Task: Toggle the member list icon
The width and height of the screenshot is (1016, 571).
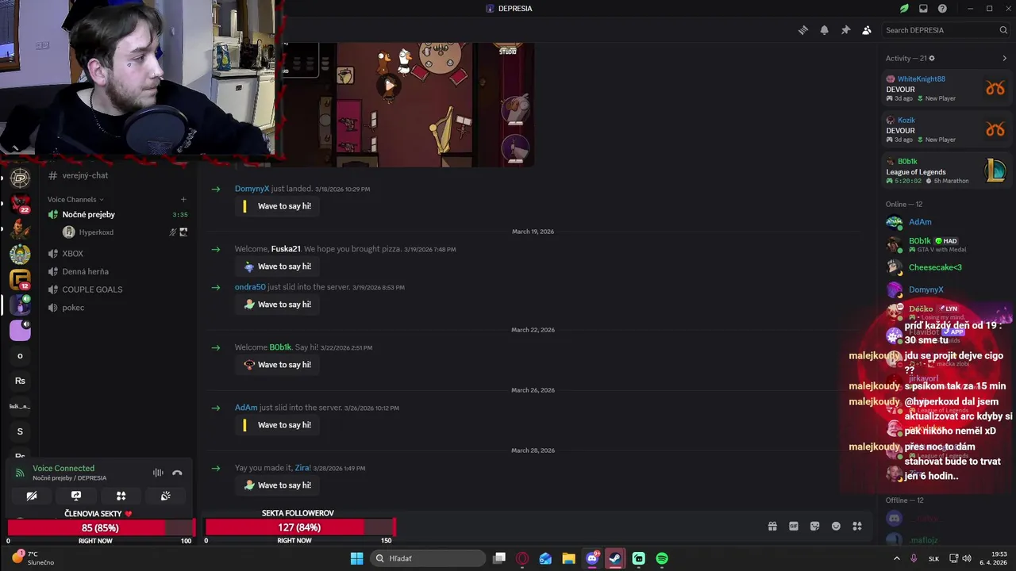Action: [867, 30]
